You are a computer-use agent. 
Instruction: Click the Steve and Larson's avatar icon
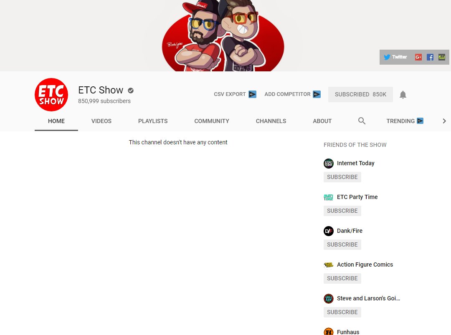[x=329, y=299]
